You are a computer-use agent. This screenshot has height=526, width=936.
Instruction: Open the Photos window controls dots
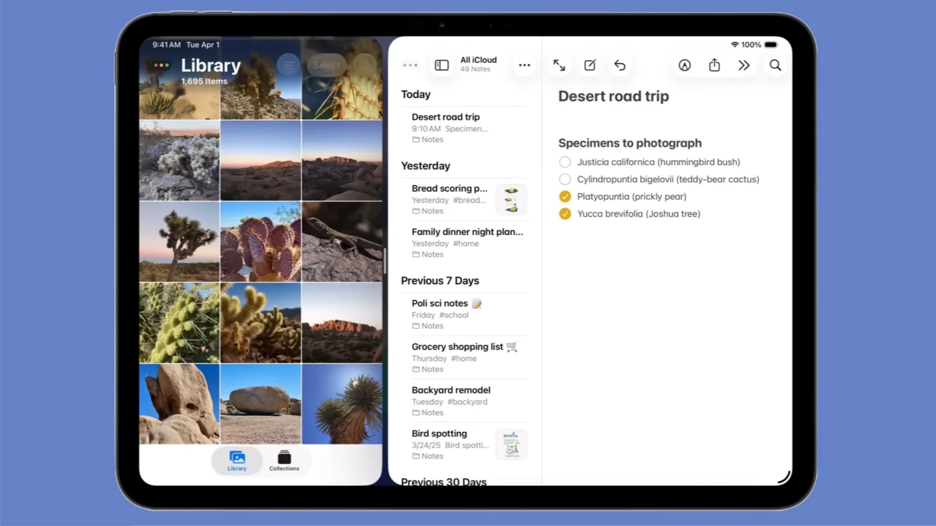(x=161, y=65)
